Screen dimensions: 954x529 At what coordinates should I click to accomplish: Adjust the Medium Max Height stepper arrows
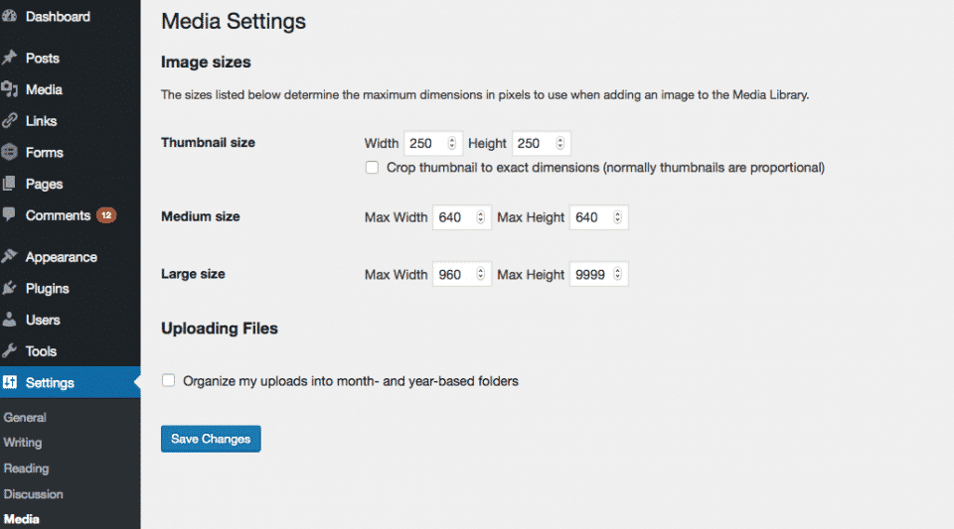pos(617,216)
